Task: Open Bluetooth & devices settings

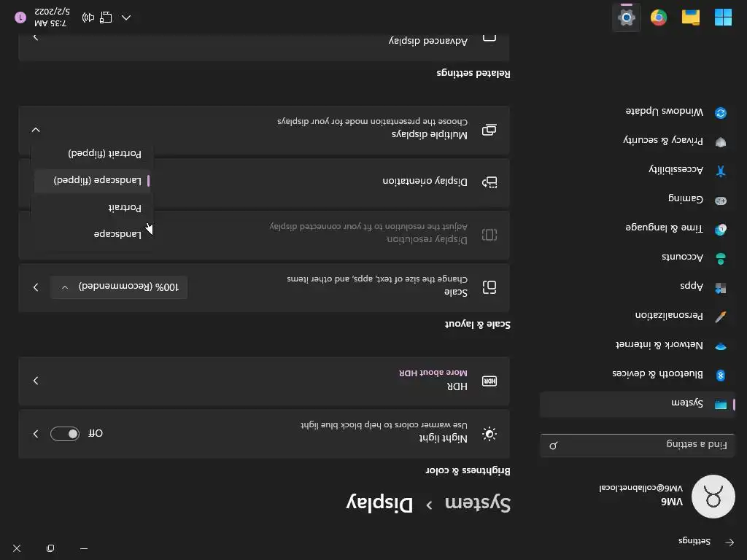Action: tap(638, 375)
